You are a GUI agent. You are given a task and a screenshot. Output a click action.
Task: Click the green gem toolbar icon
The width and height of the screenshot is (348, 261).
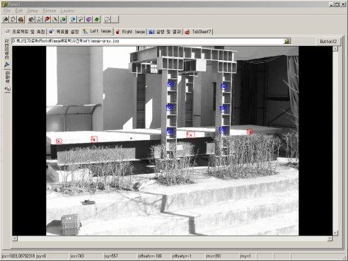[x=97, y=19]
